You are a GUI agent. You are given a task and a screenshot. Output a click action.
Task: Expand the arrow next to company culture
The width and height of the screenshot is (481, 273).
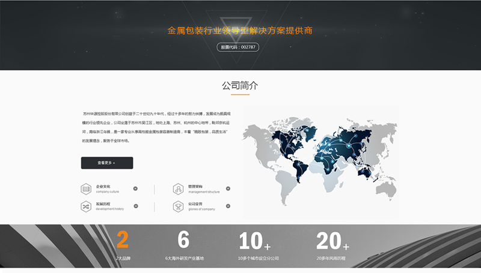(x=136, y=189)
